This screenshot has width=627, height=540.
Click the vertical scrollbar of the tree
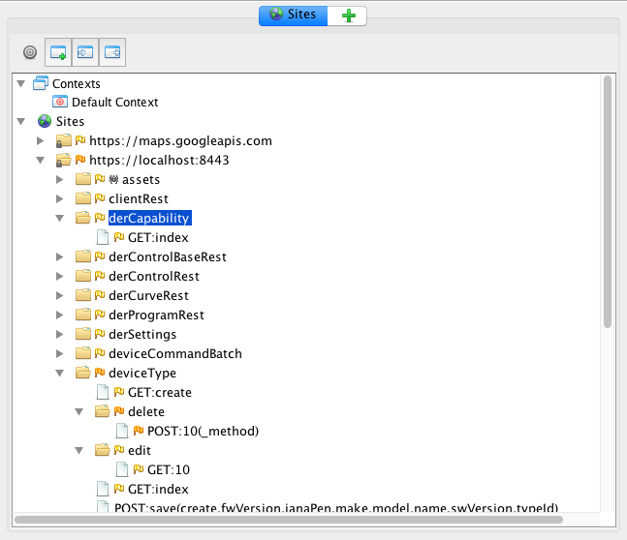[607, 203]
